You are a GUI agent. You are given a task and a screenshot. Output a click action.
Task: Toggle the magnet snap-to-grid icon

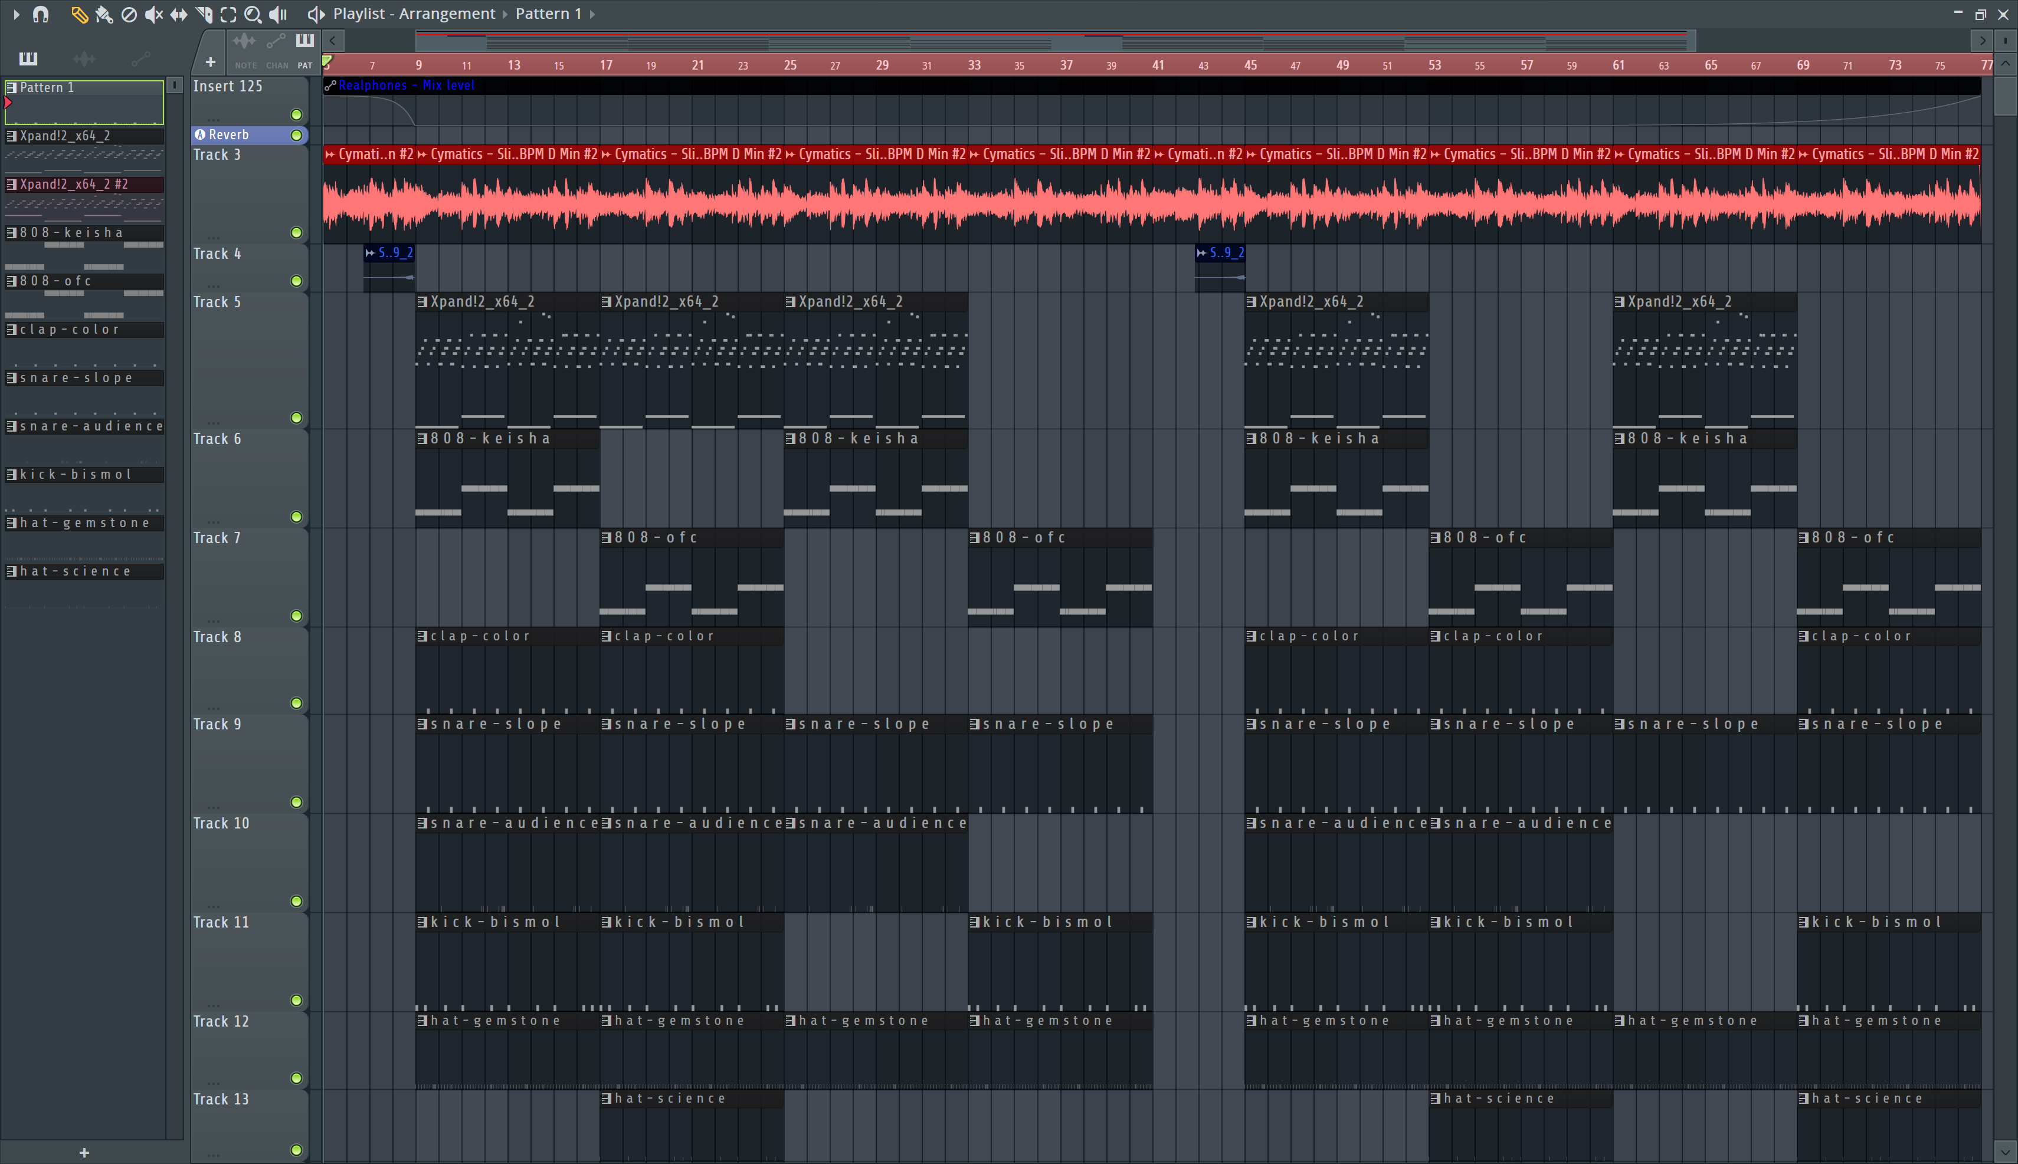point(41,14)
